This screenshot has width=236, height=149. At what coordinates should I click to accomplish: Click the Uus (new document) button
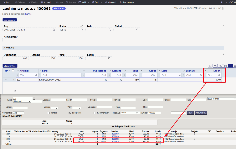tap(6, 2)
